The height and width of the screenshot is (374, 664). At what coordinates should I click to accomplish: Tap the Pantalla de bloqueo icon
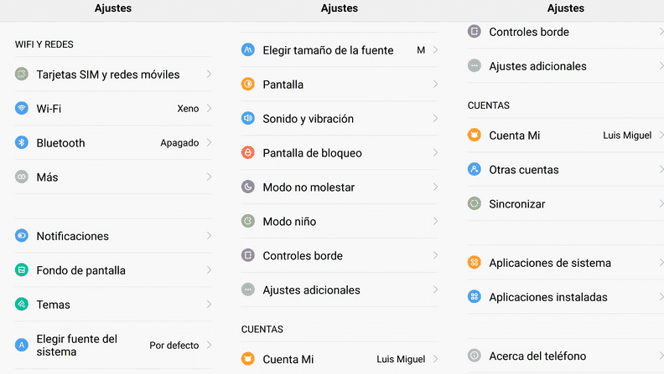point(247,152)
